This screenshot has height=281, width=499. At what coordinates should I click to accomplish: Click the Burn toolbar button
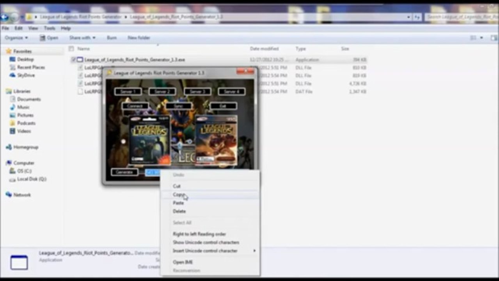click(x=112, y=38)
